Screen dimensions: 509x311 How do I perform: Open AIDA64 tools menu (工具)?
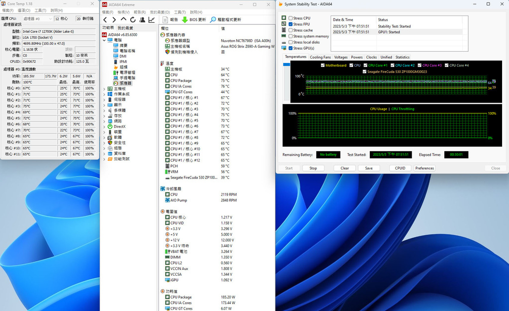[x=180, y=12]
